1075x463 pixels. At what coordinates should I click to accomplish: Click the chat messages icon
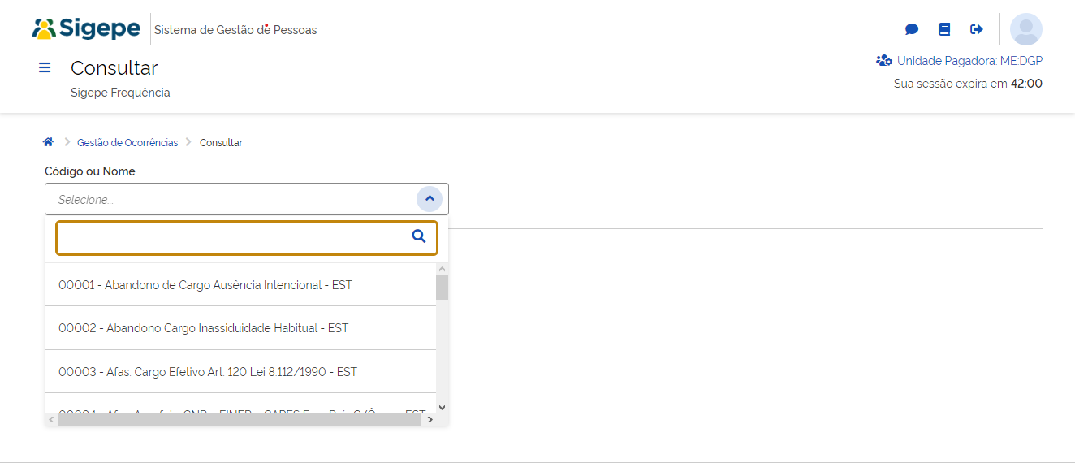coord(912,29)
